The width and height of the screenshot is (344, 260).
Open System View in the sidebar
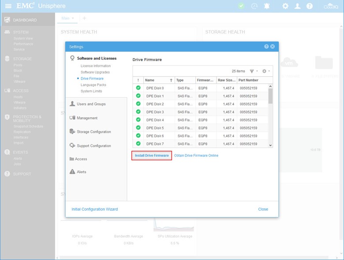(23, 38)
